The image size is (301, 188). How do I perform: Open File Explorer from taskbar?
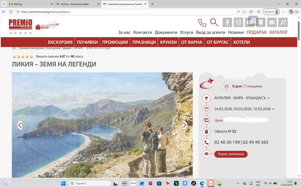[219, 183]
